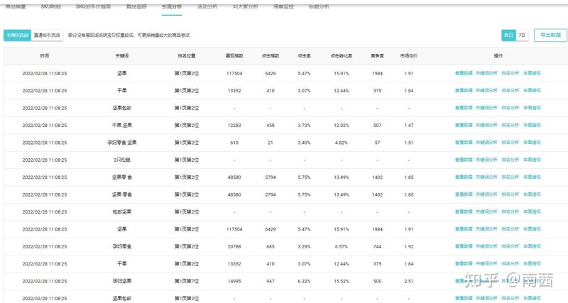Open 车图透视 for 包邮坚果 row
The width and height of the screenshot is (568, 303).
click(x=532, y=211)
